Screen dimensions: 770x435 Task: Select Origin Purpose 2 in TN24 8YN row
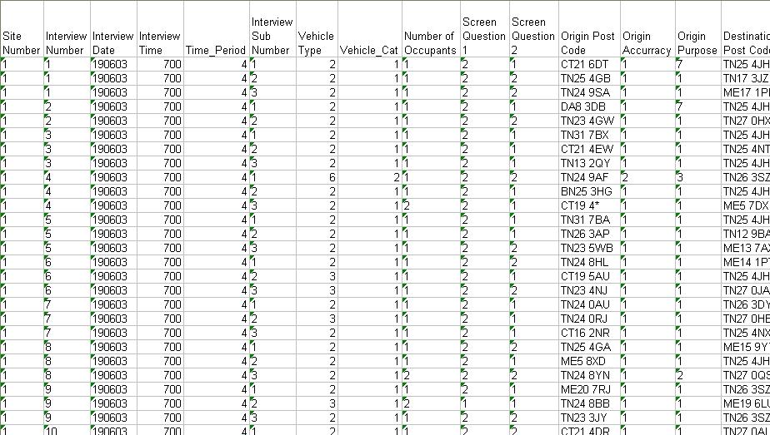point(699,376)
